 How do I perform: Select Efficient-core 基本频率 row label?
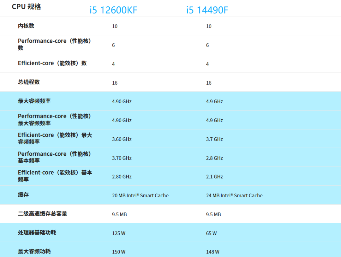tap(55, 176)
